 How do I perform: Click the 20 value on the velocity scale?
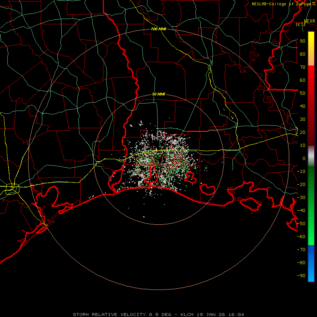pyautogui.click(x=303, y=132)
